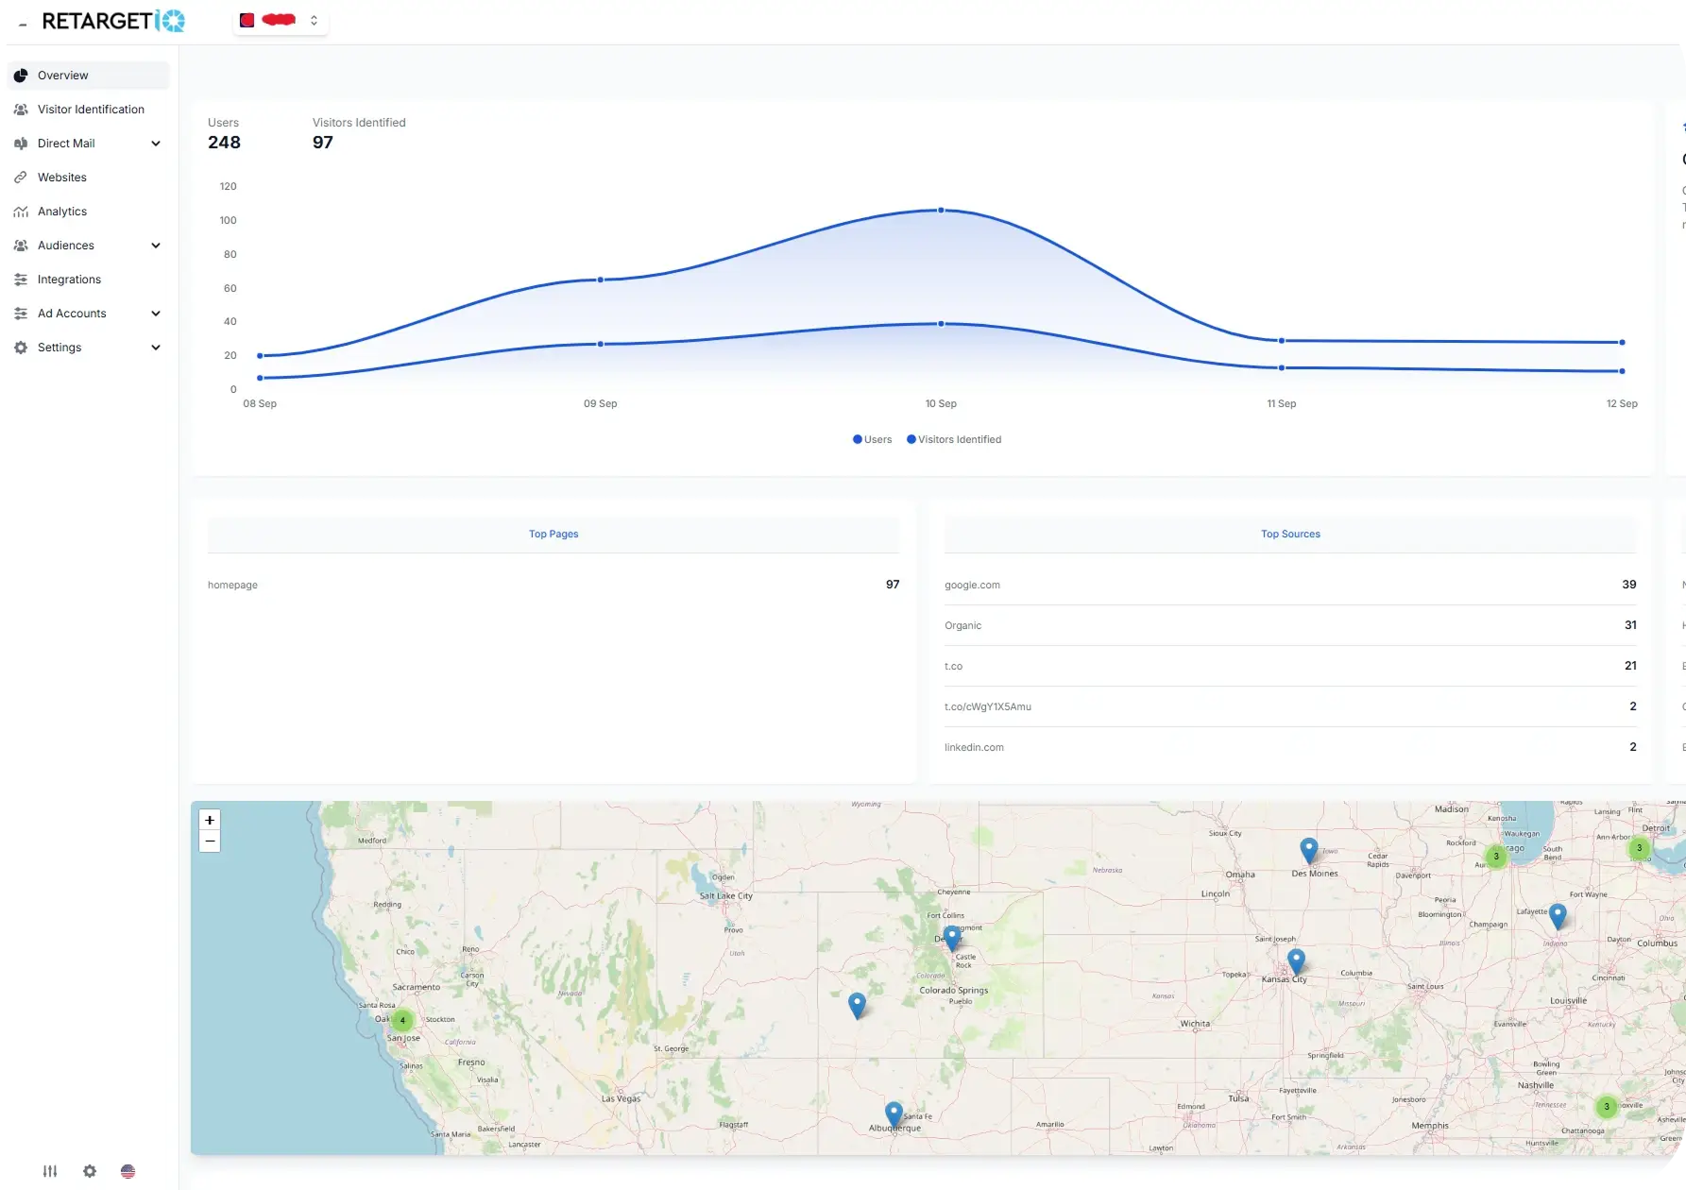The width and height of the screenshot is (1686, 1190).
Task: Zoom out on the map
Action: click(210, 841)
